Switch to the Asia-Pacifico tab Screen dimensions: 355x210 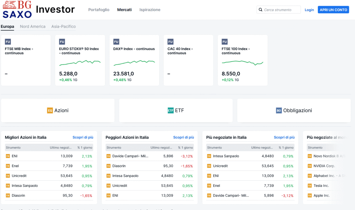[x=63, y=26]
